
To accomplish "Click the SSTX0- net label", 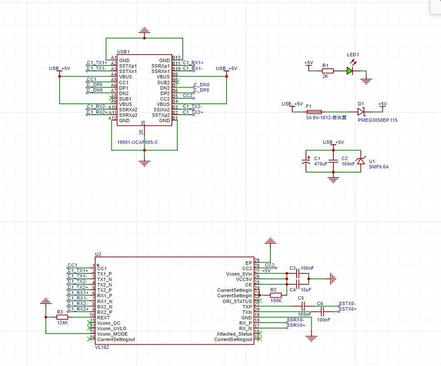I will 347,303.
